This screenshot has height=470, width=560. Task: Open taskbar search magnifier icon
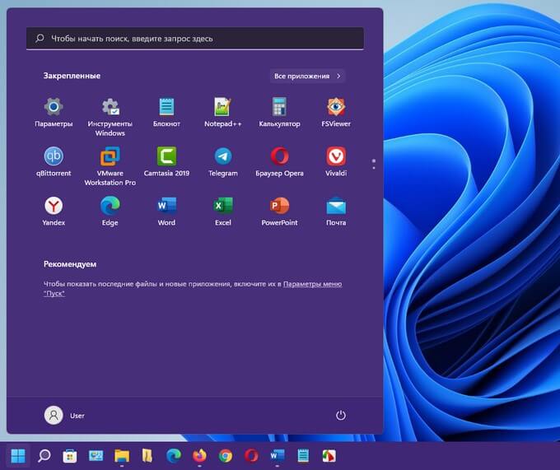point(44,456)
